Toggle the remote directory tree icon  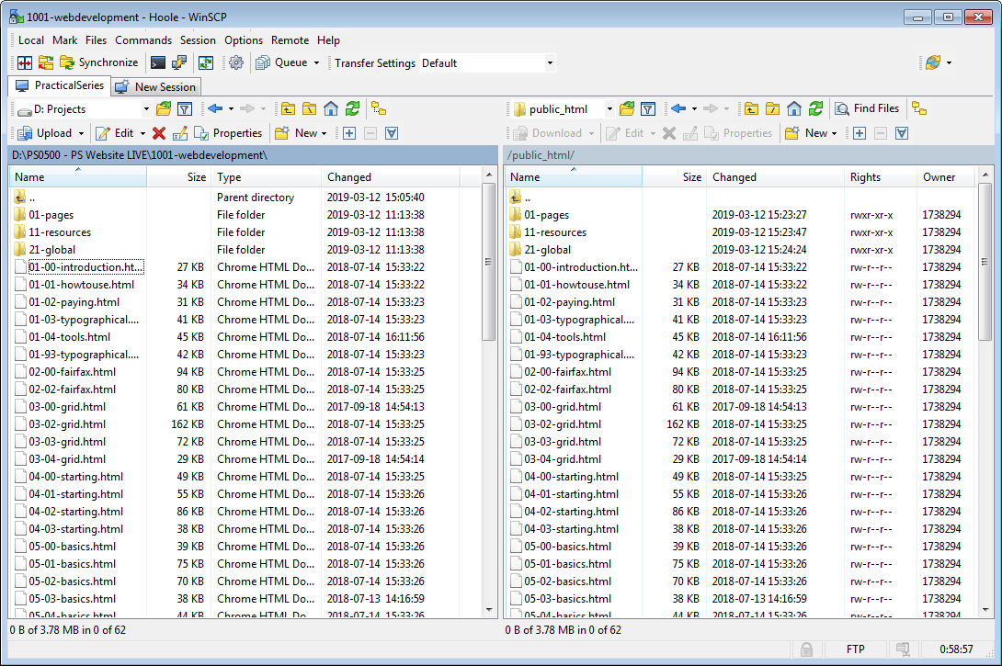point(919,109)
